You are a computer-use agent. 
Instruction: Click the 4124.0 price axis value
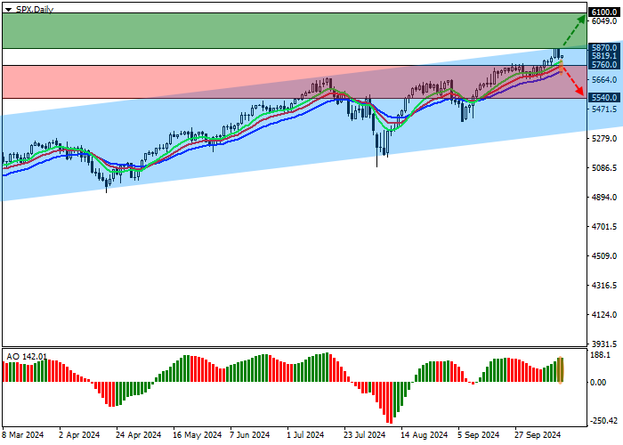click(604, 315)
